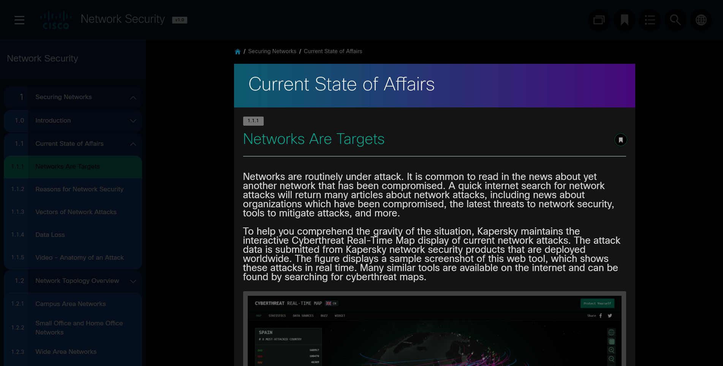Image resolution: width=723 pixels, height=366 pixels.
Task: Open the Data Loss topic
Action: 73,235
